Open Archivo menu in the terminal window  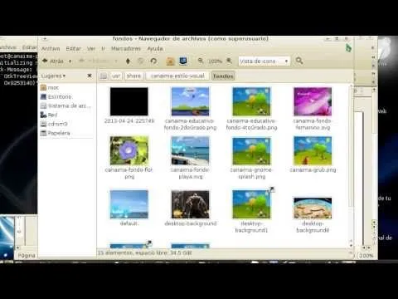point(7,47)
